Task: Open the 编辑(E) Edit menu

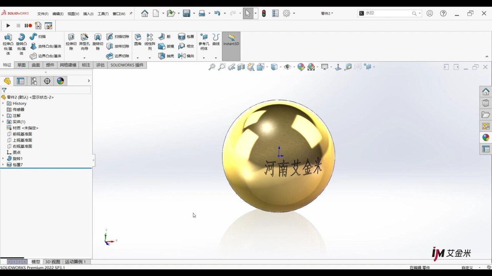Action: tap(58, 14)
